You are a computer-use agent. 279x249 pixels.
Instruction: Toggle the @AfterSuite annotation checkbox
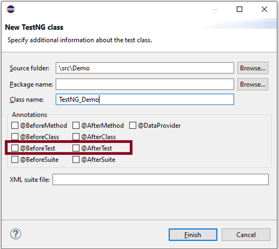[76, 160]
